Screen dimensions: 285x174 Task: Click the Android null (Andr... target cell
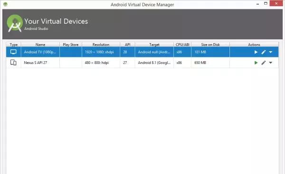point(154,52)
